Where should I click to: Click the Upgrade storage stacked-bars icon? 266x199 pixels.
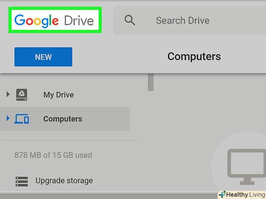pyautogui.click(x=22, y=181)
